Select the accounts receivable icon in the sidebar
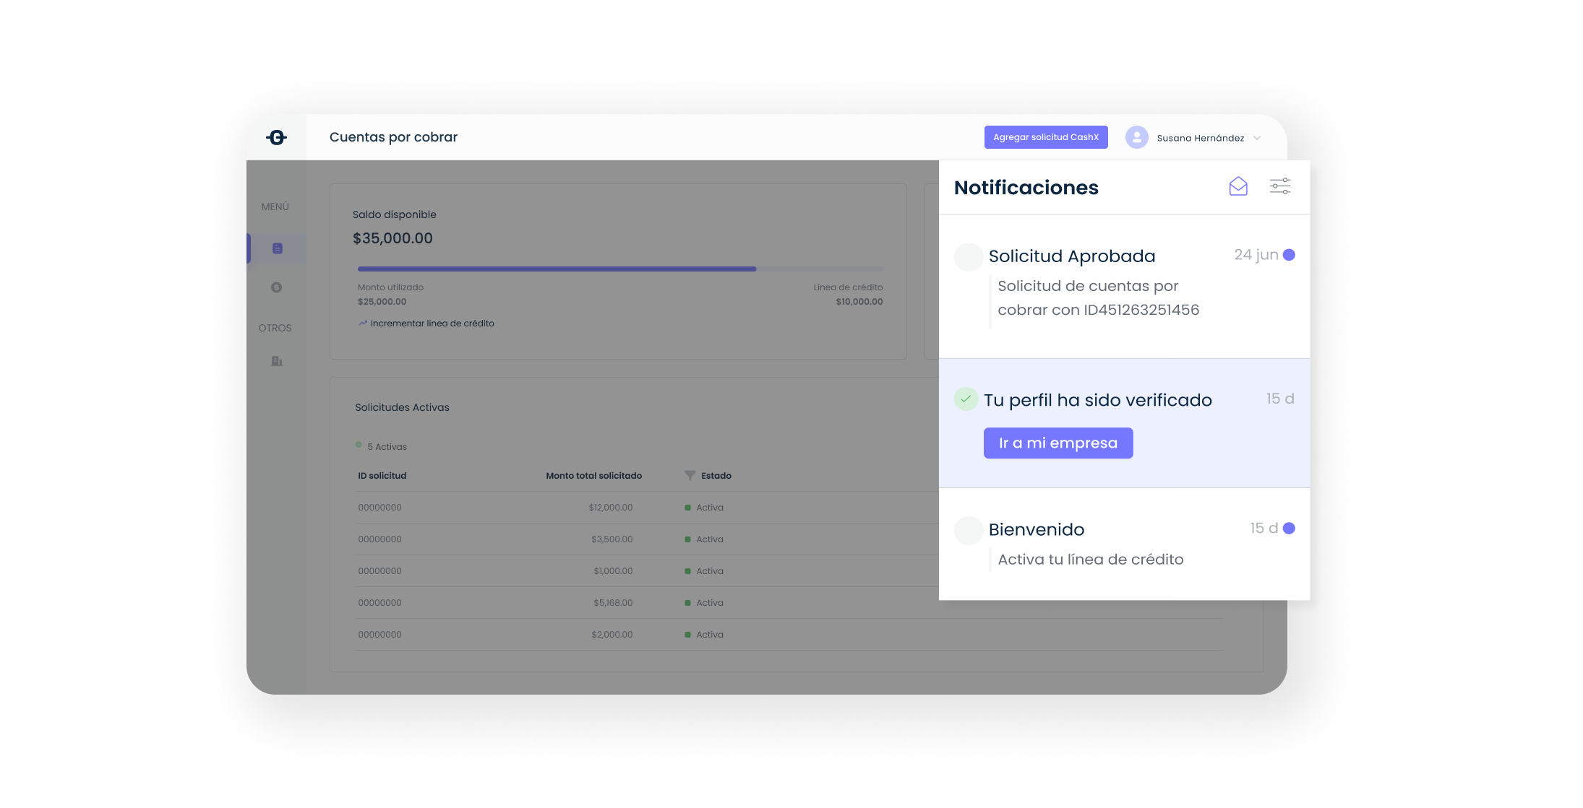Viewport: 1583px width, 808px height. pos(277,248)
